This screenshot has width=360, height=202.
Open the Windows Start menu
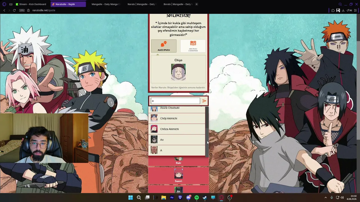(130, 198)
